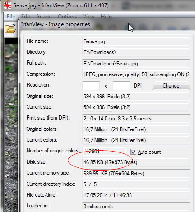Click Current directory index value 5 / 5
This screenshot has width=195, height=212.
pyautogui.click(x=136, y=184)
